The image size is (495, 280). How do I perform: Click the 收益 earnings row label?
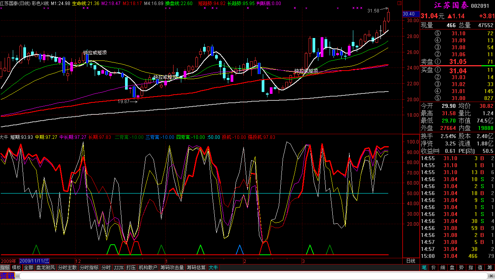430,151
